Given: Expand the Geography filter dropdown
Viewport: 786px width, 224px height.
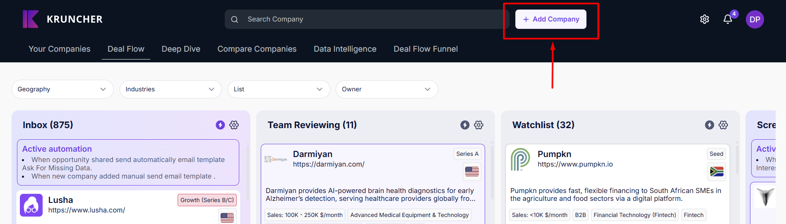Looking at the screenshot, I should [x=62, y=89].
